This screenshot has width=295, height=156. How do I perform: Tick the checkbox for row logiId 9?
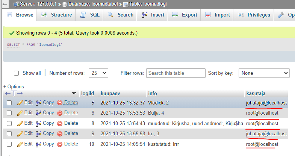(9, 134)
